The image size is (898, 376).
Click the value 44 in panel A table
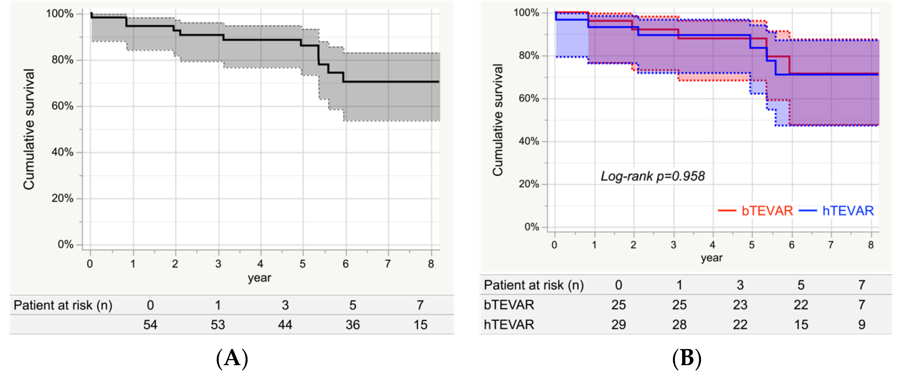[285, 325]
